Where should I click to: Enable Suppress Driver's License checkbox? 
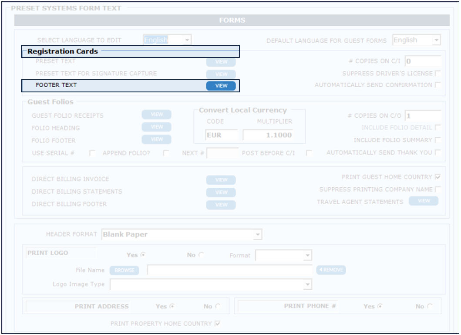click(x=437, y=74)
